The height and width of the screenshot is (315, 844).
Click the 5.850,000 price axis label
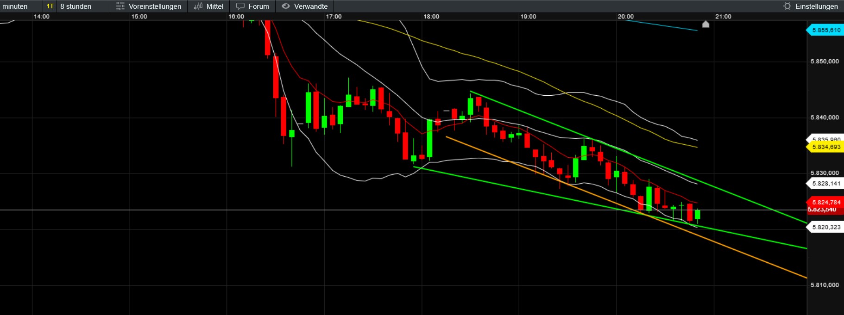(x=825, y=61)
